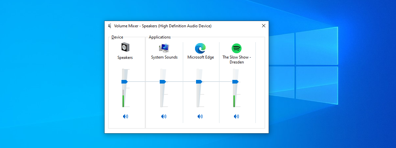Click the Volume Mixer window title text
Image resolution: width=396 pixels, height=148 pixels.
tap(163, 26)
